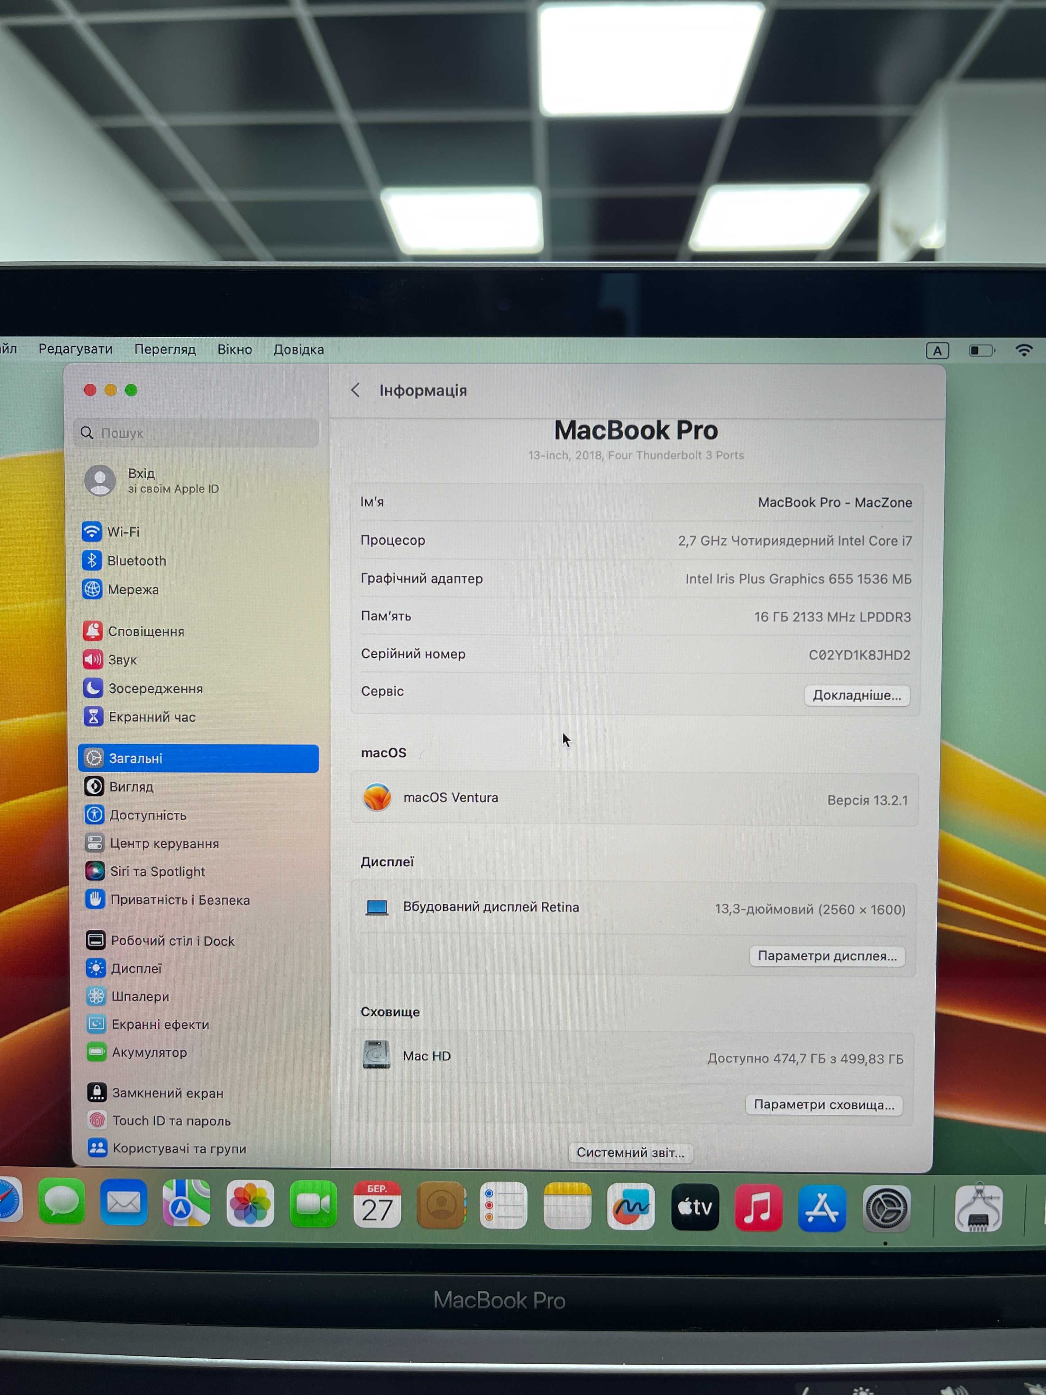Open Довідка menu in menu bar
The width and height of the screenshot is (1046, 1395).
(298, 349)
